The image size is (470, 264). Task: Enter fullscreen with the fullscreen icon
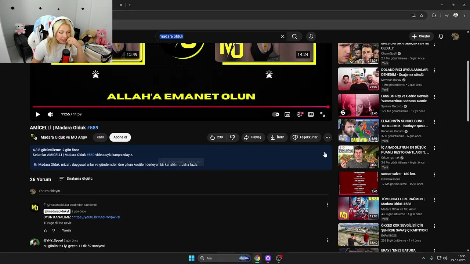[323, 114]
